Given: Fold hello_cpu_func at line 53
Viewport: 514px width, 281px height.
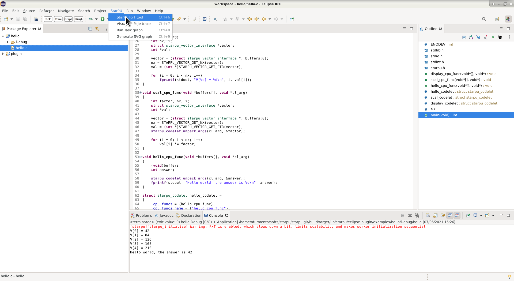Looking at the screenshot, I should pyautogui.click(x=140, y=157).
